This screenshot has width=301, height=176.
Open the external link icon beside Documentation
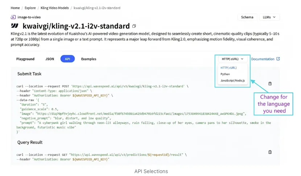tap(278, 59)
